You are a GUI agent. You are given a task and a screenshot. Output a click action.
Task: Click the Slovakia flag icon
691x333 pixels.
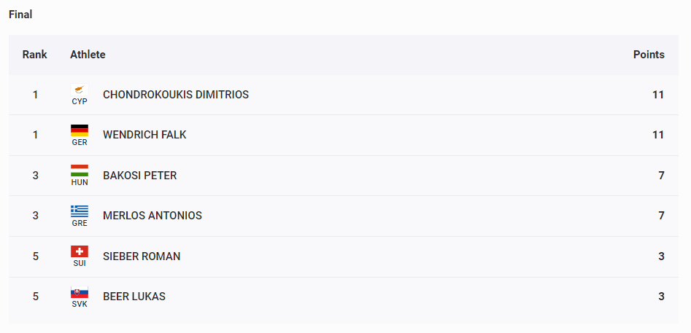click(80, 292)
